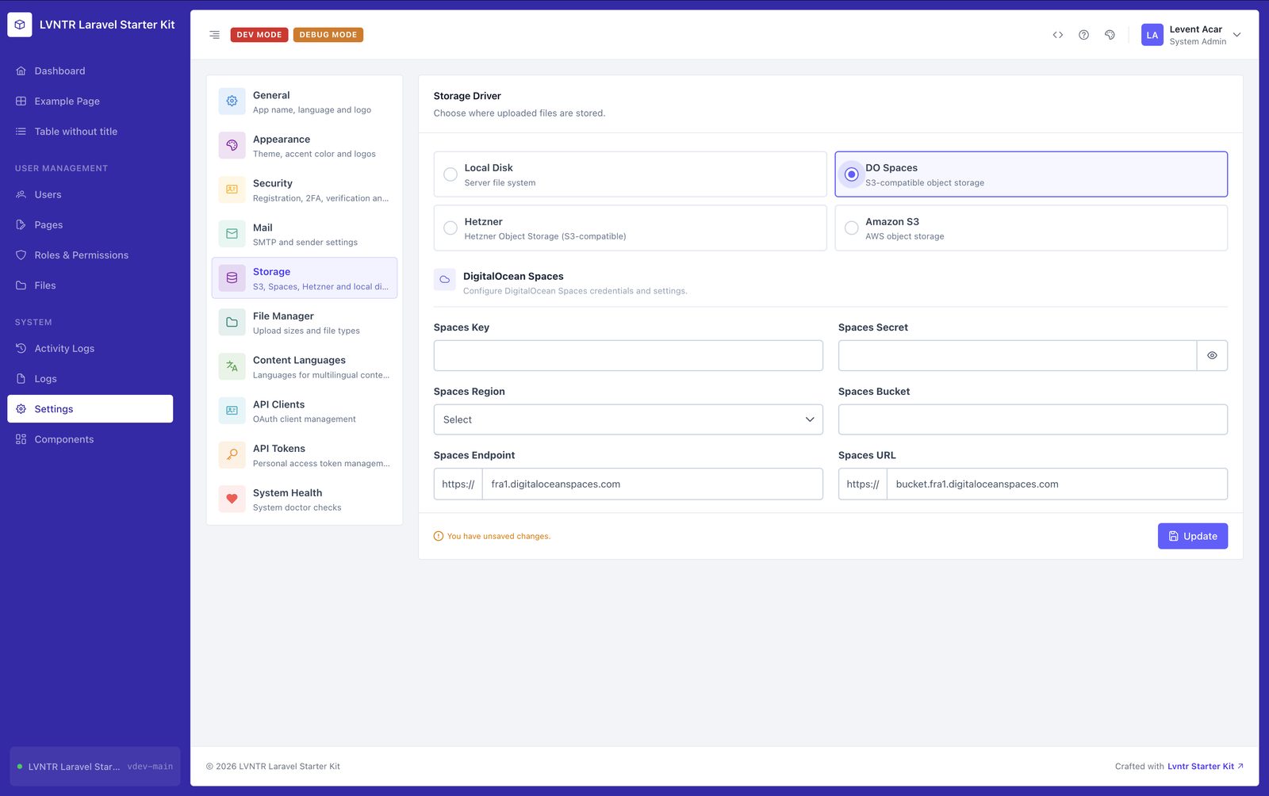Select the Hetzner storage driver
This screenshot has width=1269, height=796.
click(630, 228)
